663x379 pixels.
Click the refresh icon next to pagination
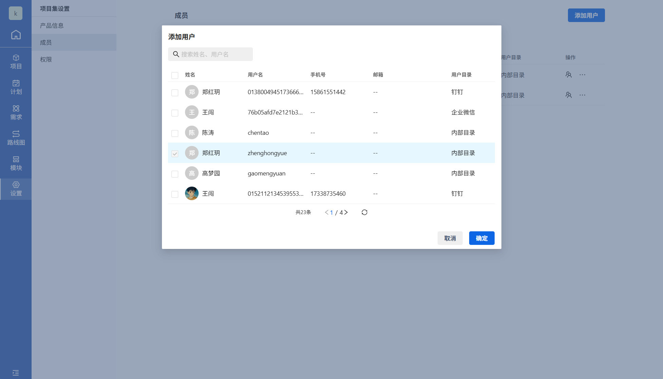click(x=364, y=212)
